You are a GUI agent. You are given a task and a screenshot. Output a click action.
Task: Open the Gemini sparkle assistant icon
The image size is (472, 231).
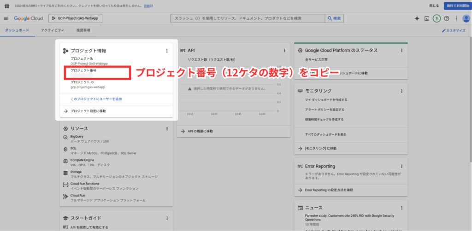(x=417, y=18)
